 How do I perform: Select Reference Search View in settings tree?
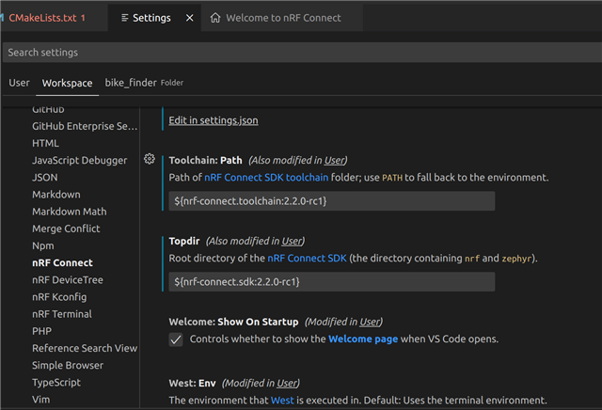85,348
